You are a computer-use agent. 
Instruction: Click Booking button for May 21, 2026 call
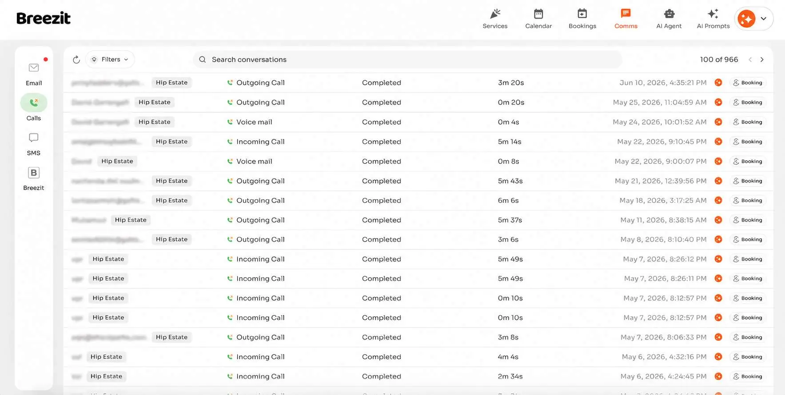click(x=748, y=181)
